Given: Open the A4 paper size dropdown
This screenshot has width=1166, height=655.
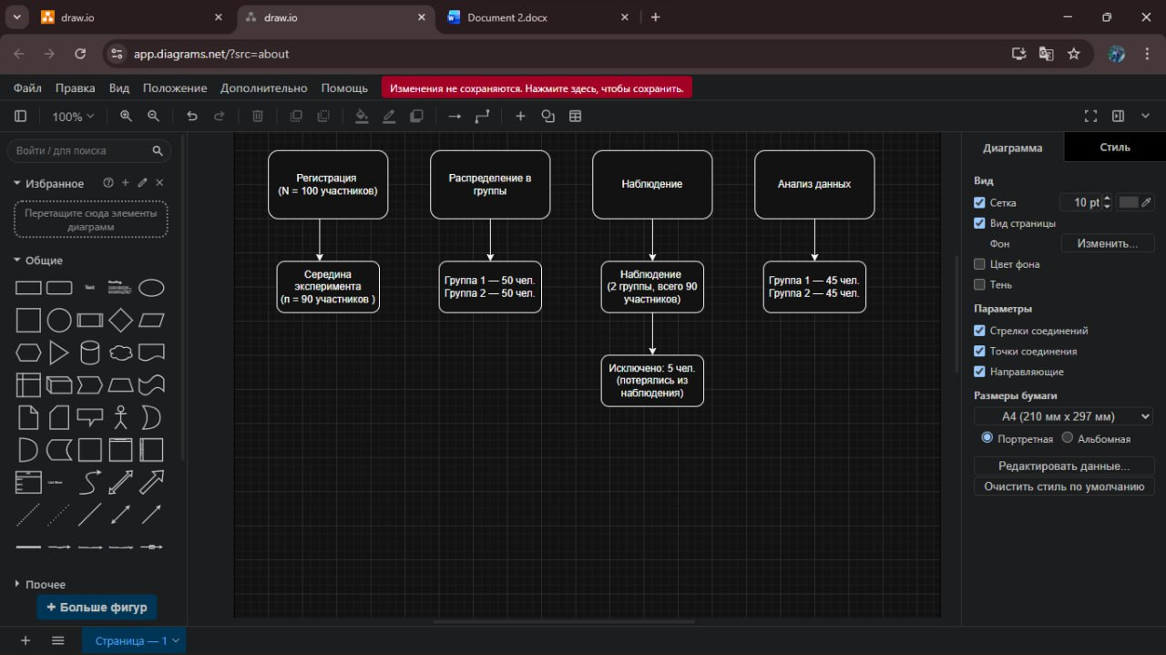Looking at the screenshot, I should click(x=1063, y=416).
